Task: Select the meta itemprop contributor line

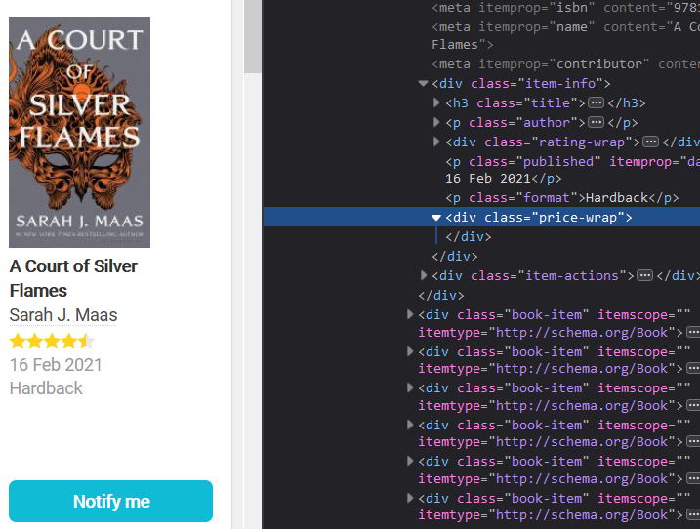Action: [x=565, y=64]
